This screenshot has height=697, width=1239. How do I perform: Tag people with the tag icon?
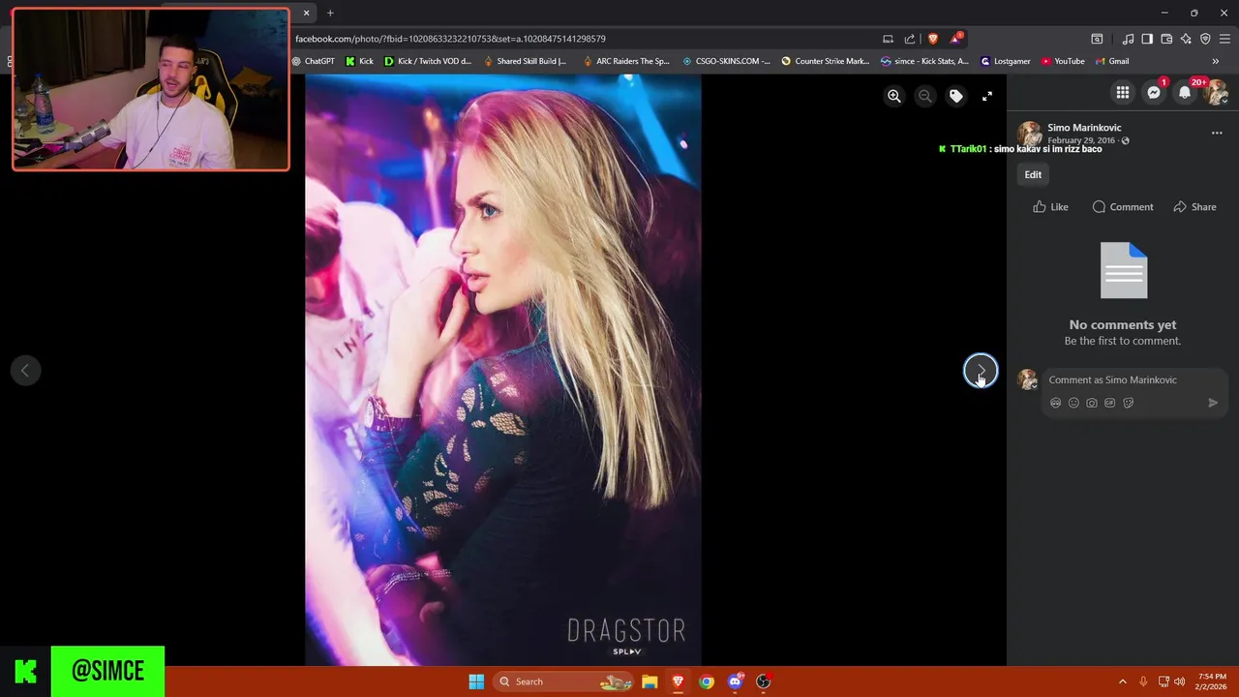(x=956, y=96)
